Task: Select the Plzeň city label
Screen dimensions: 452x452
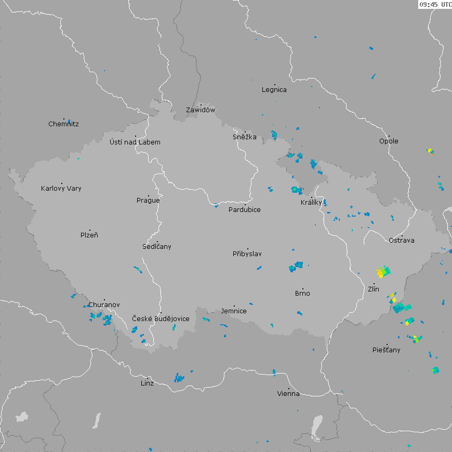Action: 89,235
